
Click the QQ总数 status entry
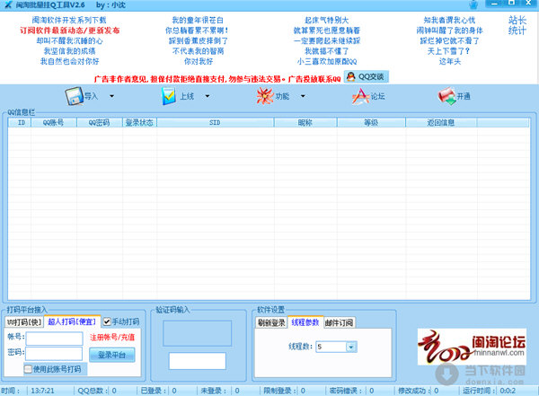coord(97,391)
